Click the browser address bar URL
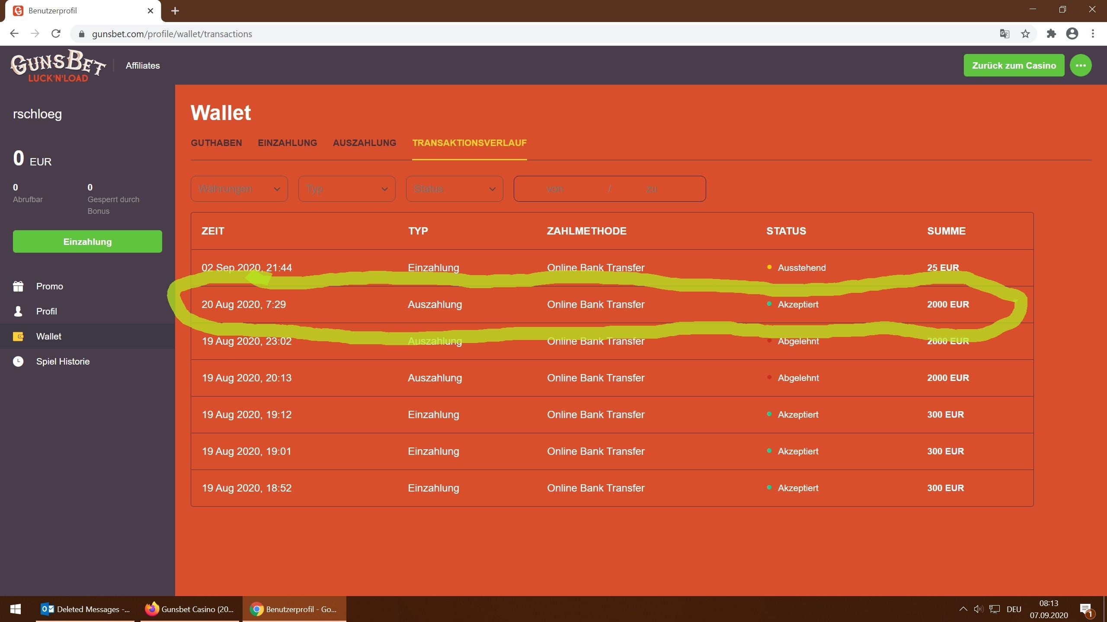 (172, 34)
